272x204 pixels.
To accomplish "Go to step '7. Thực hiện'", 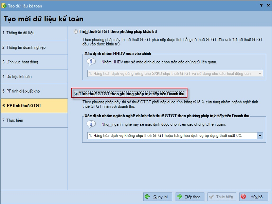I will 34,120.
